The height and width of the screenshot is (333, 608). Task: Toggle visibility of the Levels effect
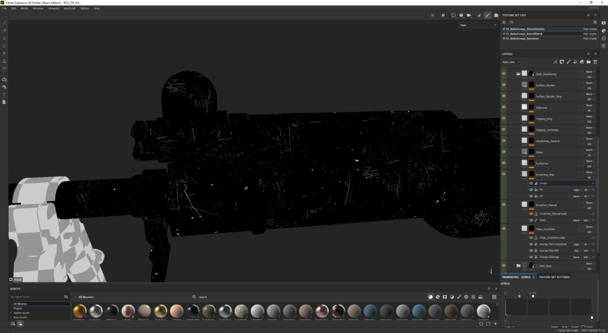click(x=531, y=183)
